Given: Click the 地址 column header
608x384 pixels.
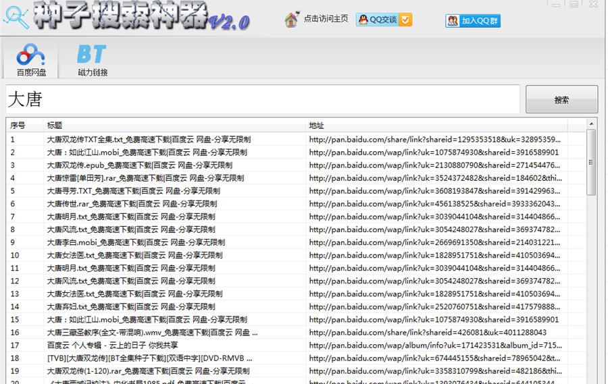Looking at the screenshot, I should (x=436, y=125).
